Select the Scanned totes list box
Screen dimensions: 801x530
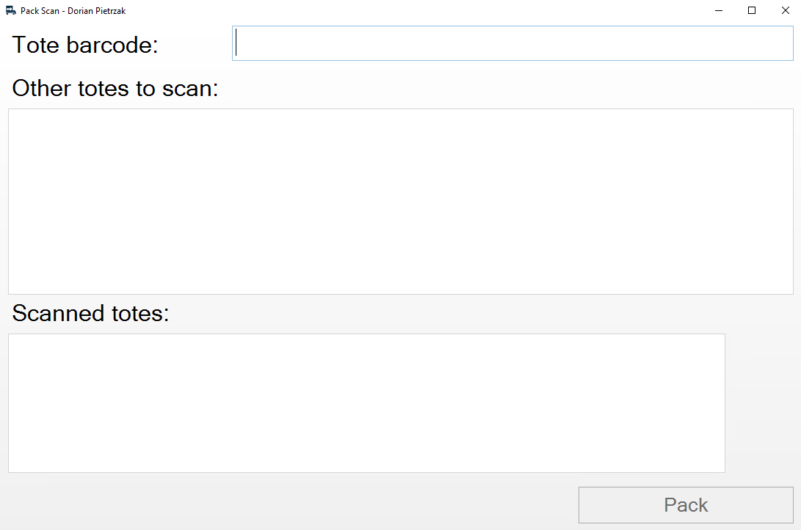point(366,403)
